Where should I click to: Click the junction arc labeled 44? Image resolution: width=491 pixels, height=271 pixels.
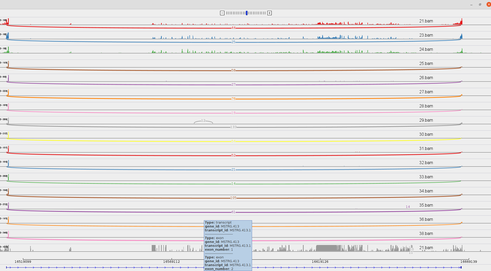[234, 28]
